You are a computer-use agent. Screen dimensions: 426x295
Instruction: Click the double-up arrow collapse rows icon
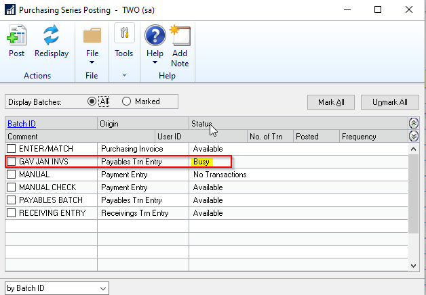414,123
